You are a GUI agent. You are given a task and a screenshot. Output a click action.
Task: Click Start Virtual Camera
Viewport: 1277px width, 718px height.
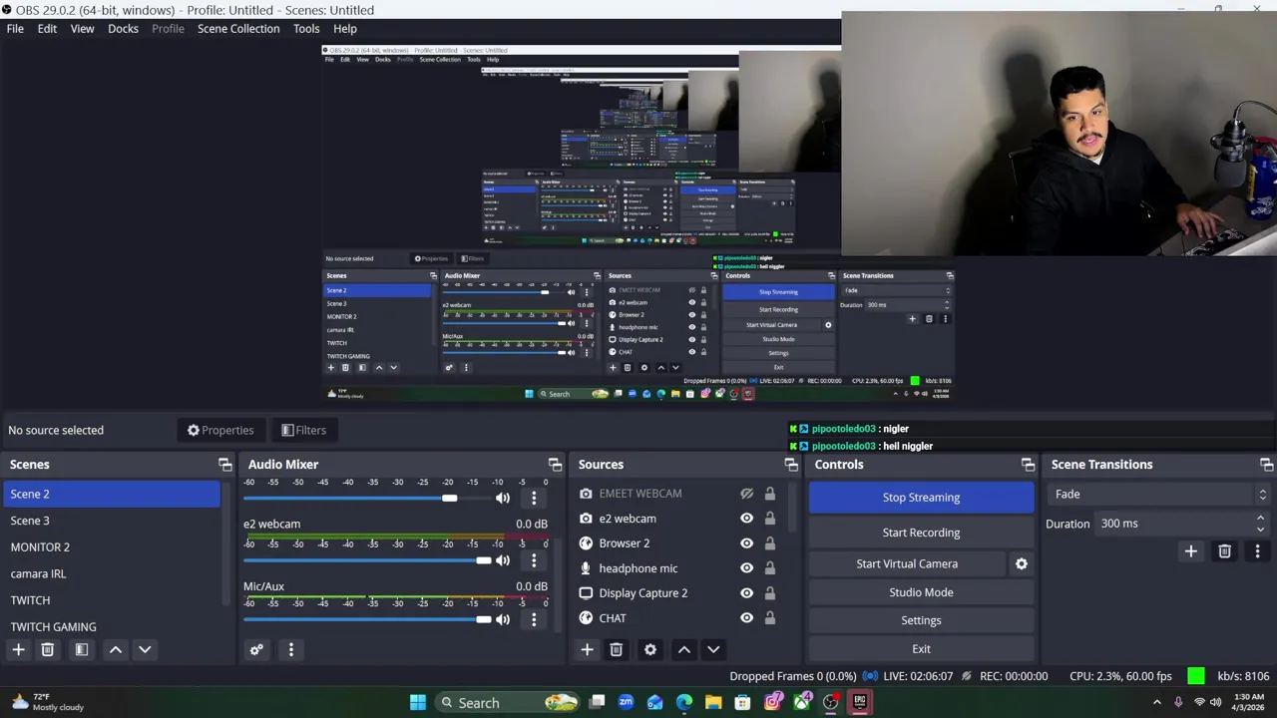pyautogui.click(x=907, y=563)
